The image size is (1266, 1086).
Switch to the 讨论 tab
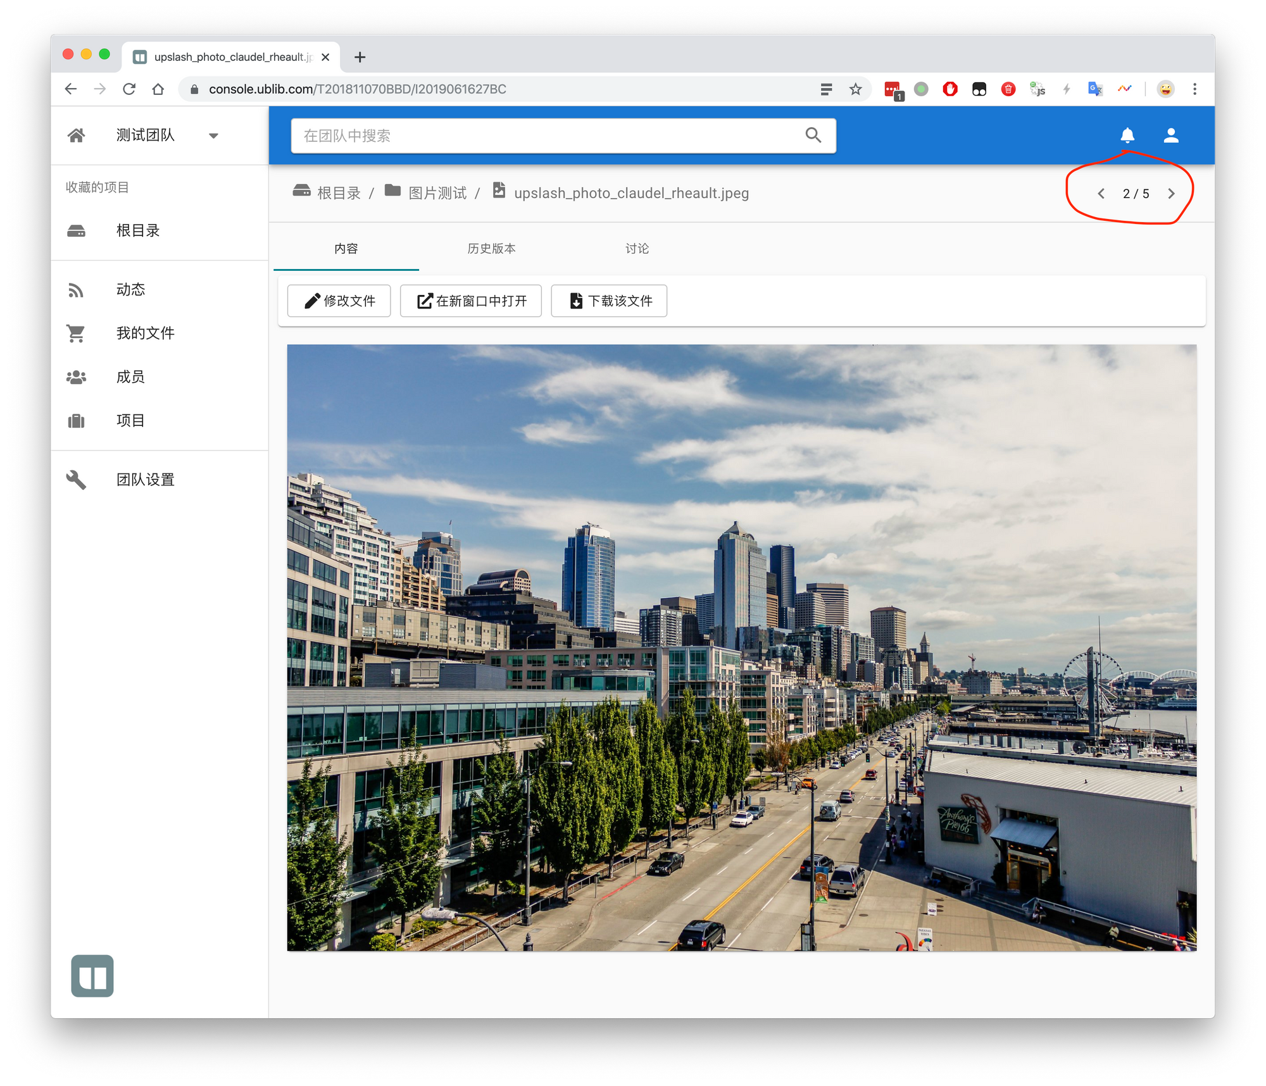coord(637,249)
